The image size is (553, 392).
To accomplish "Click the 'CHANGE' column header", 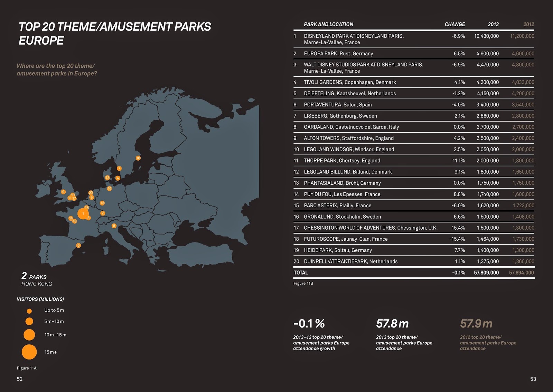I will (x=455, y=24).
